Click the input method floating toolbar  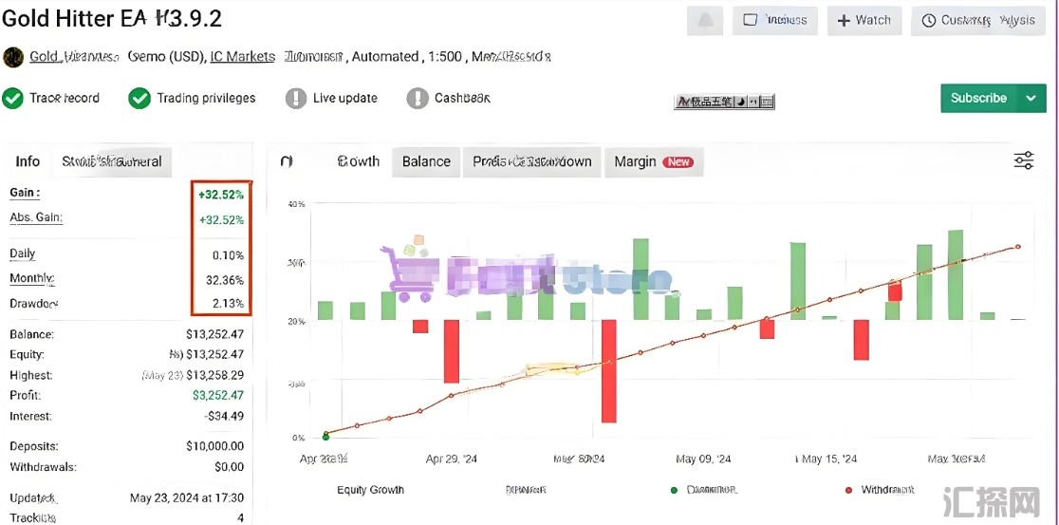(x=724, y=102)
